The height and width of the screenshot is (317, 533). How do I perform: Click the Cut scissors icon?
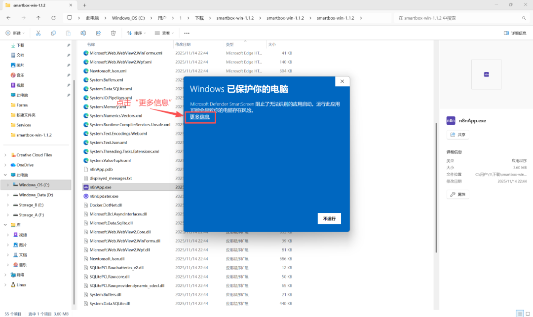[38, 33]
